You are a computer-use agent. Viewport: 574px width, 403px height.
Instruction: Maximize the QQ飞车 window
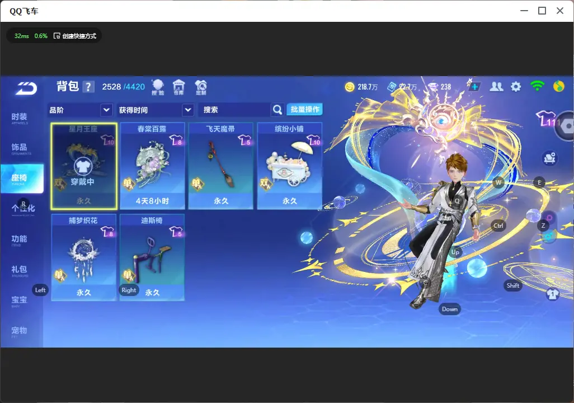(x=542, y=11)
